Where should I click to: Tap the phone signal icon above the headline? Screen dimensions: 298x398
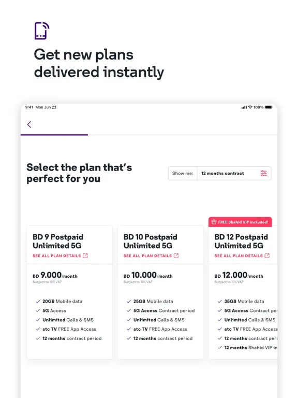click(42, 31)
